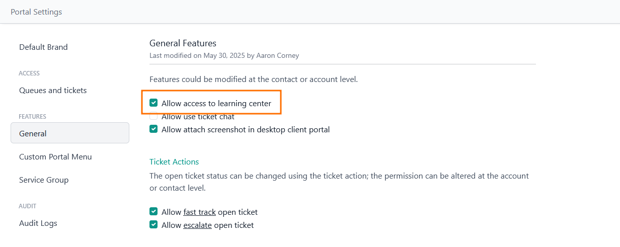Click the General Features heading

183,43
